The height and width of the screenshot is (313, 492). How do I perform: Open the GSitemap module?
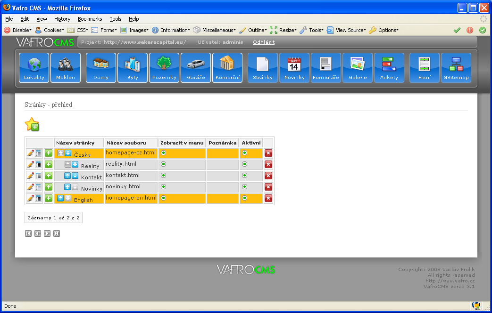click(456, 68)
